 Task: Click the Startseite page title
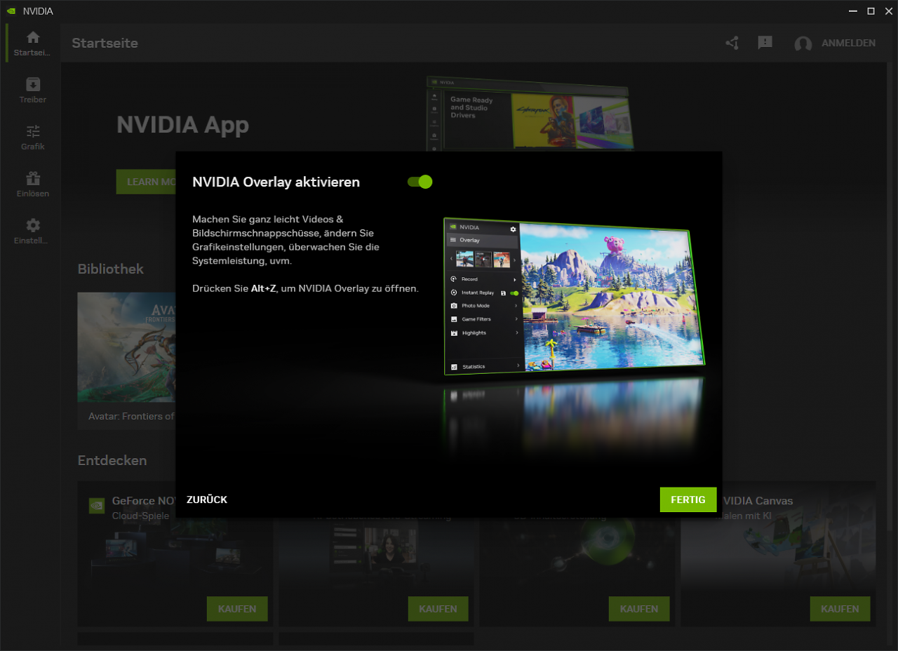(x=105, y=43)
